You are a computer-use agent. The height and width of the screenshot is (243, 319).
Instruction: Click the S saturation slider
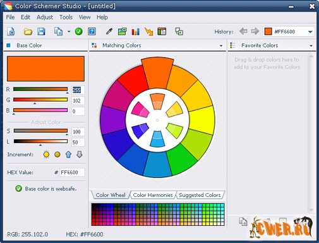[x=40, y=131]
